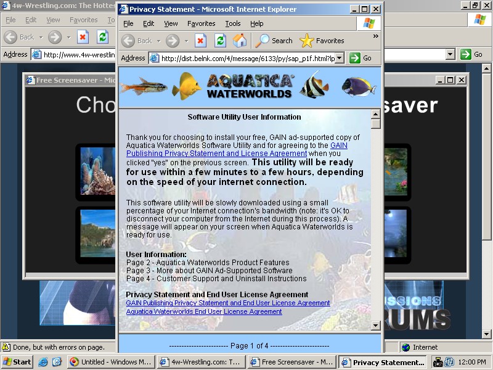The image size is (493, 370).
Task: Open the Help menu
Action: pos(256,23)
